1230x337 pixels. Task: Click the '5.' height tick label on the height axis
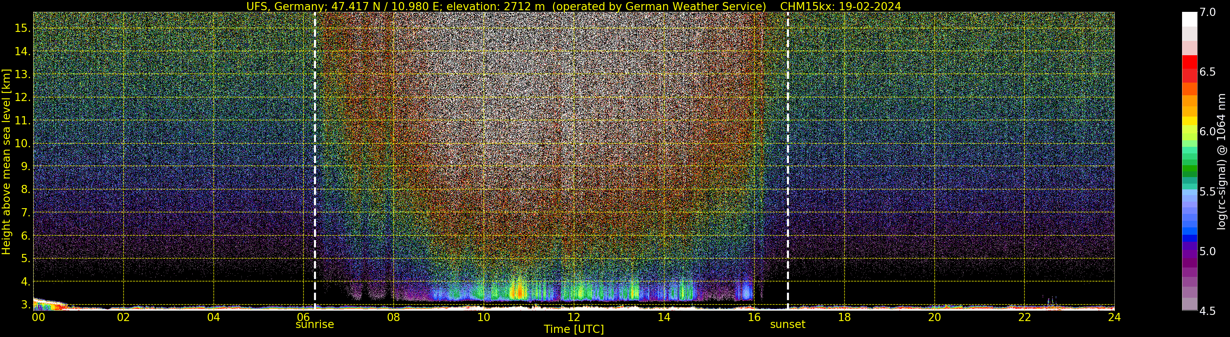[26, 258]
